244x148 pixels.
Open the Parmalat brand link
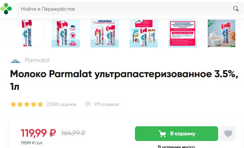[x=37, y=60]
